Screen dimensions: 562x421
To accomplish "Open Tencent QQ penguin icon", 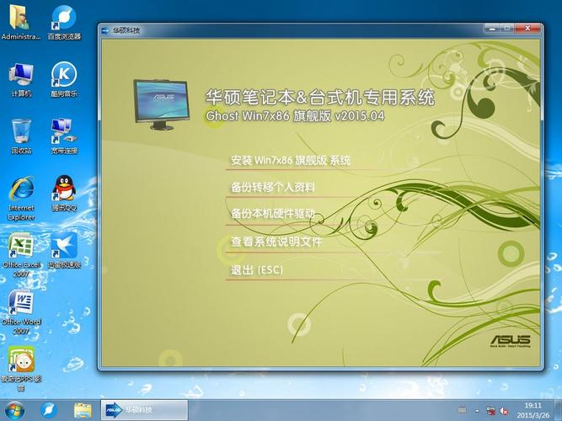I will (x=64, y=189).
